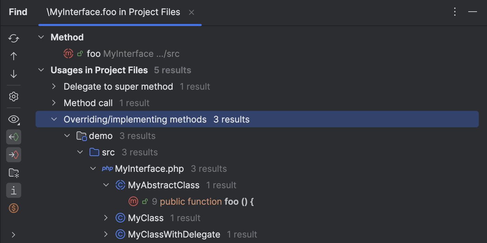
Task: Click the blue tab underline indicator
Action: point(120,24)
